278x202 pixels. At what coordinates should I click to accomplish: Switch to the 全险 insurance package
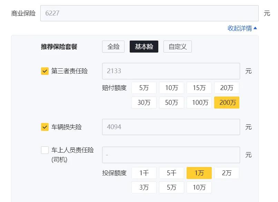point(113,46)
